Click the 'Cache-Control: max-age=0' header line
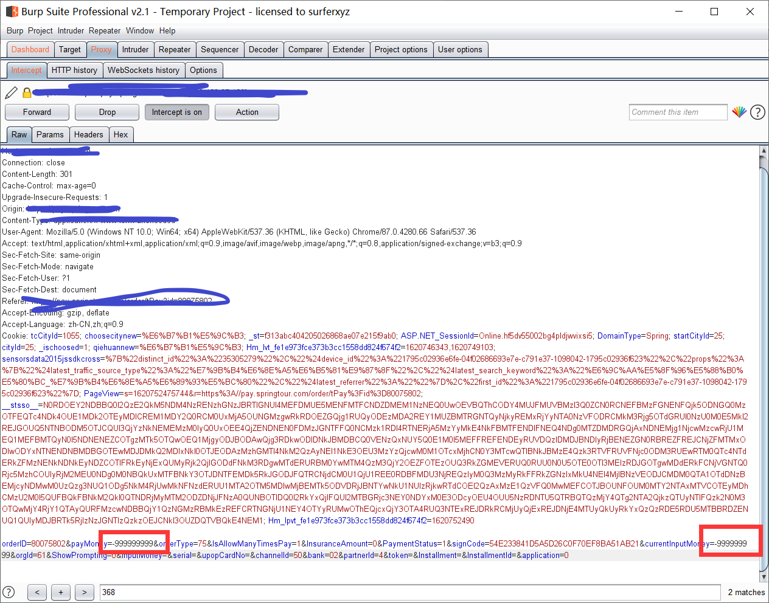The height and width of the screenshot is (603, 769). (49, 186)
